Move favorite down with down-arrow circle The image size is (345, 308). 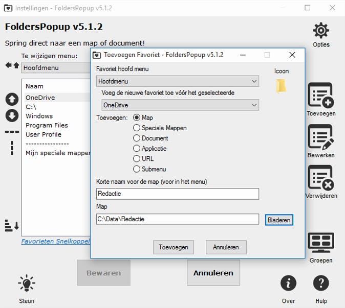point(12,115)
